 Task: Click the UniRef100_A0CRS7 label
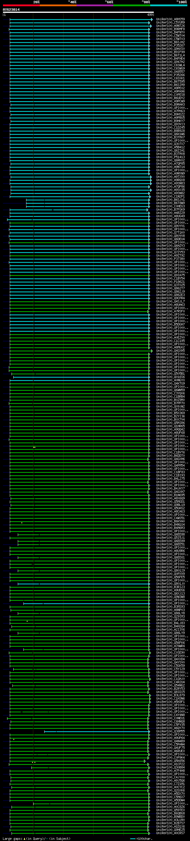[x=170, y=833]
